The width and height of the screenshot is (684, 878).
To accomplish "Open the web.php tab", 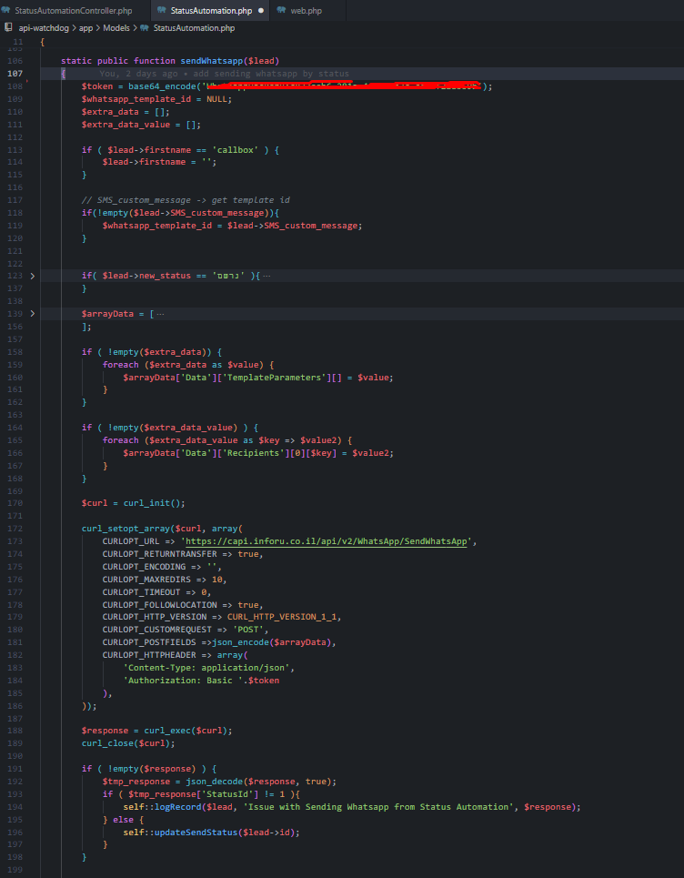I will click(306, 11).
